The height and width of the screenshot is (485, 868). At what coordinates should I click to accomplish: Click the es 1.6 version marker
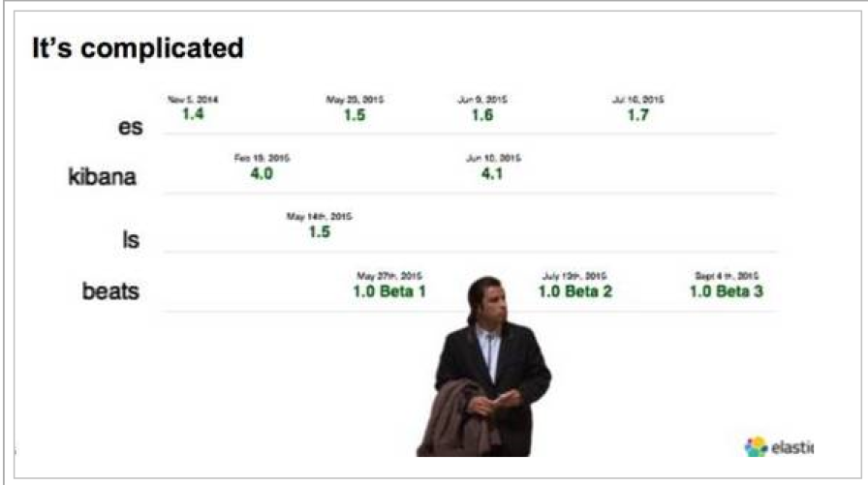click(x=482, y=114)
